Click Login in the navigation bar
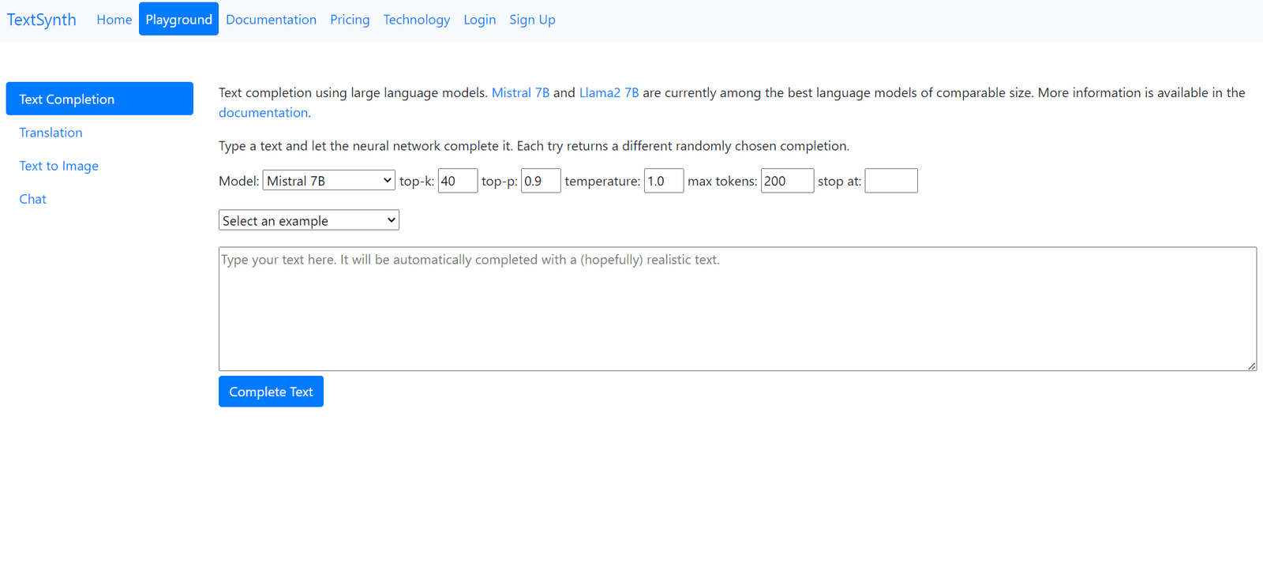This screenshot has height=570, width=1263. click(x=479, y=20)
